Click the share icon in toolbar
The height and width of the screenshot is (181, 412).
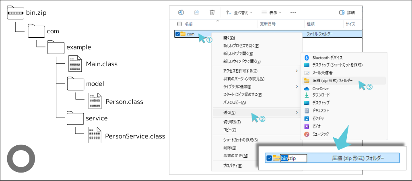(197, 12)
